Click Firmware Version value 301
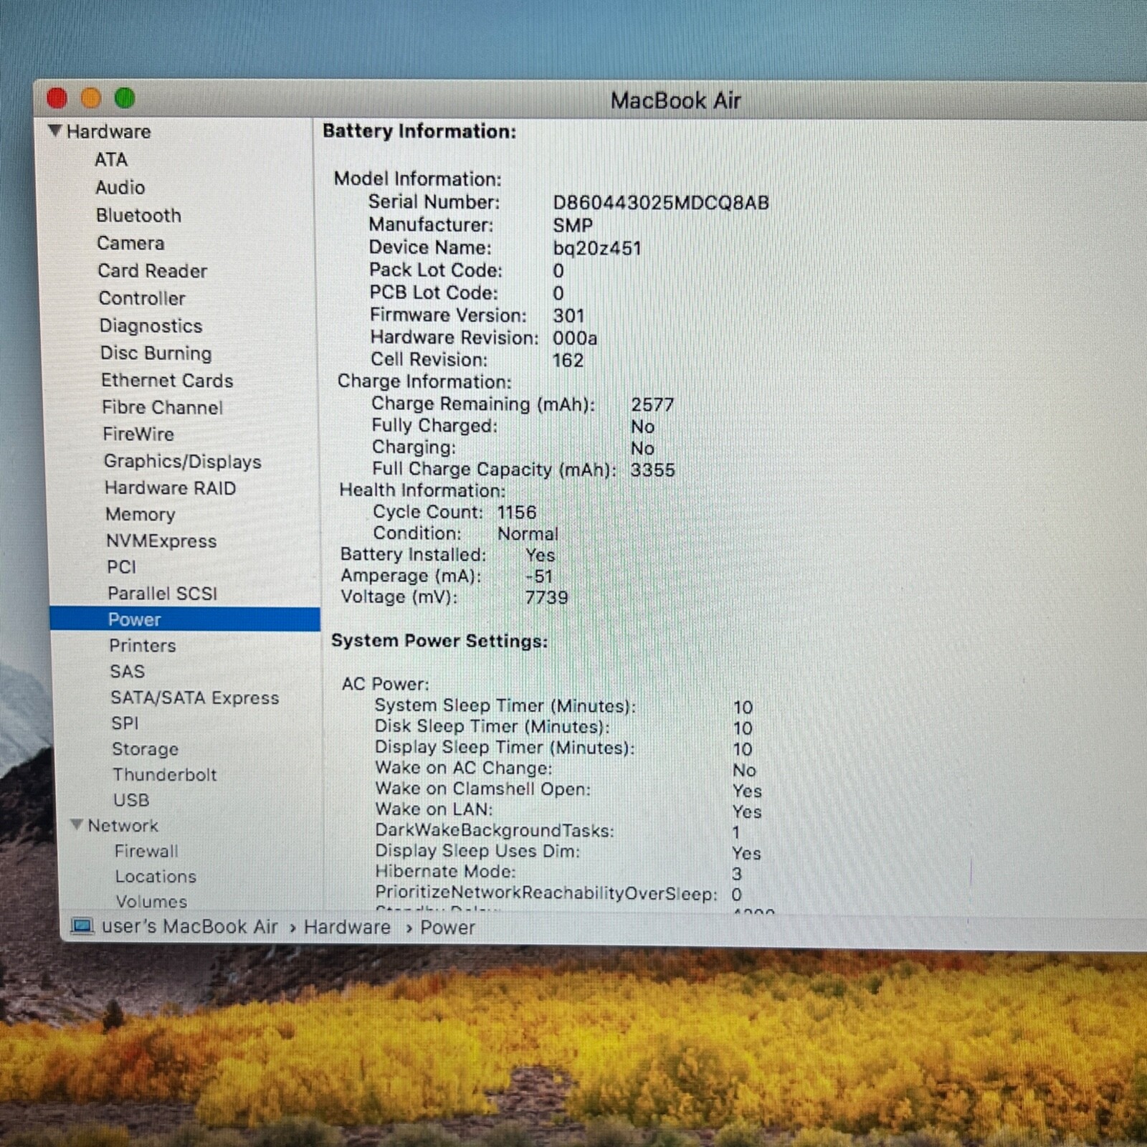The height and width of the screenshot is (1147, 1147). click(568, 315)
